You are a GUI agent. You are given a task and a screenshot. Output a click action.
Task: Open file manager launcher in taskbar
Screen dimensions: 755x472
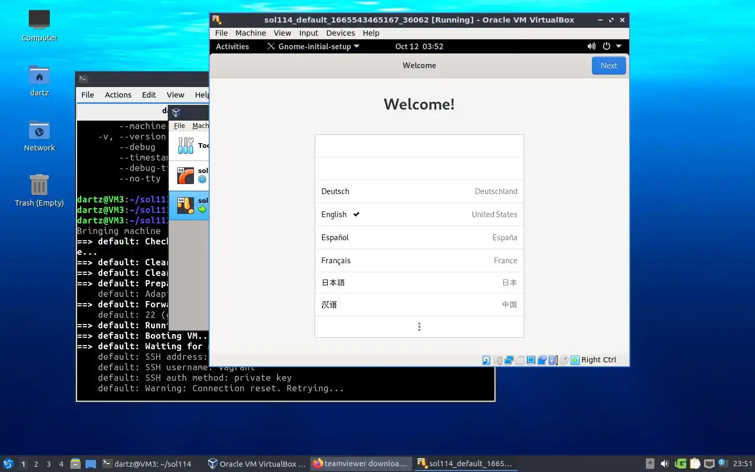click(x=75, y=464)
